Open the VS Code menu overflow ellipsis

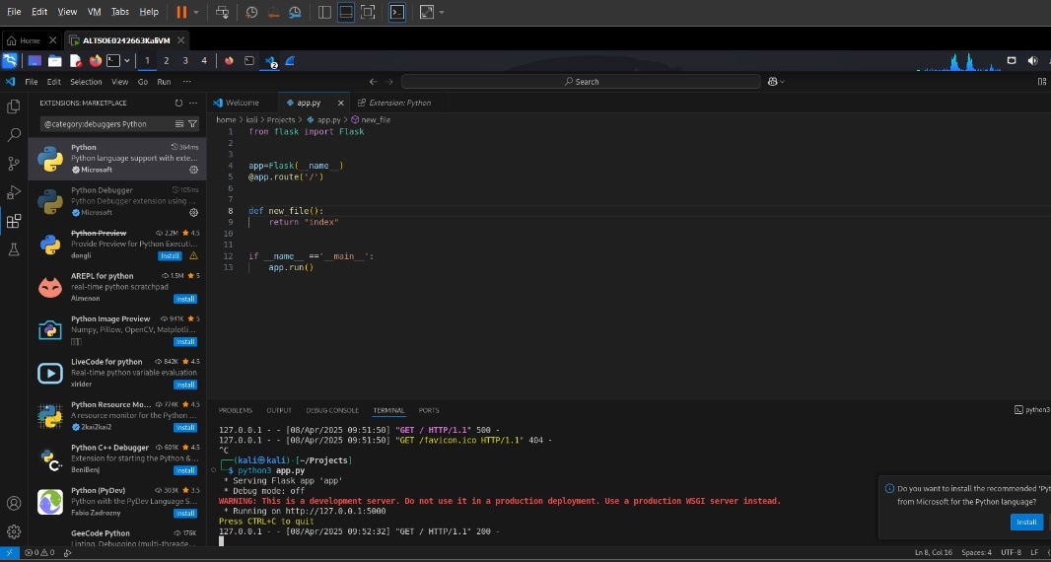point(186,82)
